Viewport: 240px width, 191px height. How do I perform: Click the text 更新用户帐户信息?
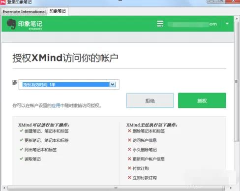[149, 159]
